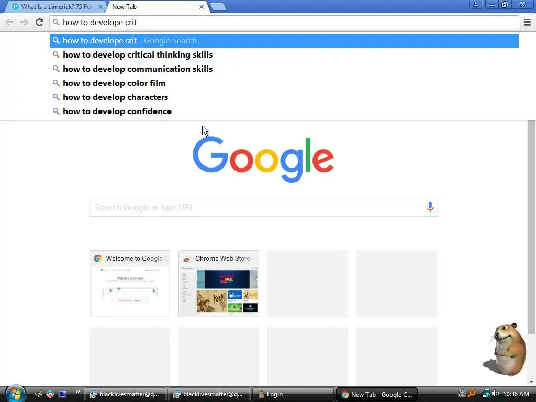Minimize the Chrome window
This screenshot has width=536, height=402.
pos(492,4)
